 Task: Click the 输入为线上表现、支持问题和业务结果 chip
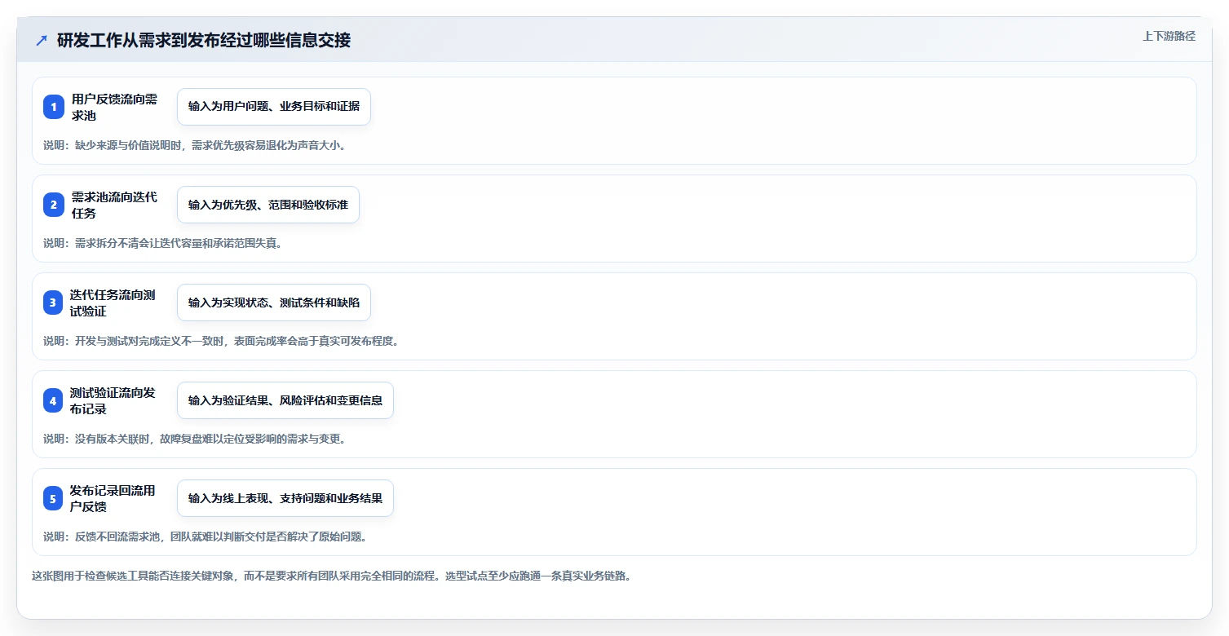click(285, 498)
